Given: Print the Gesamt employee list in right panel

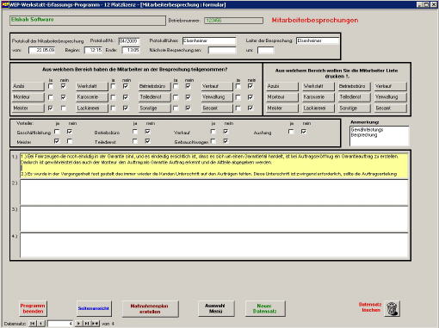Looking at the screenshot, I should pyautogui.click(x=391, y=108).
